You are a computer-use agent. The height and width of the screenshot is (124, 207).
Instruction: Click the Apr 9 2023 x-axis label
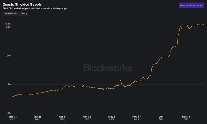click(x=62, y=118)
